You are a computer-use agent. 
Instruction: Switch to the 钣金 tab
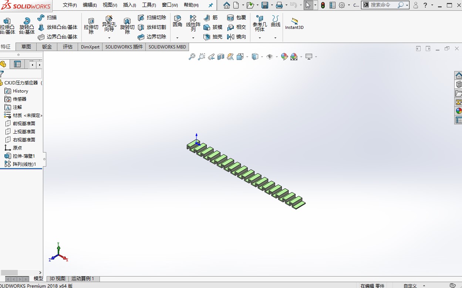pos(47,47)
